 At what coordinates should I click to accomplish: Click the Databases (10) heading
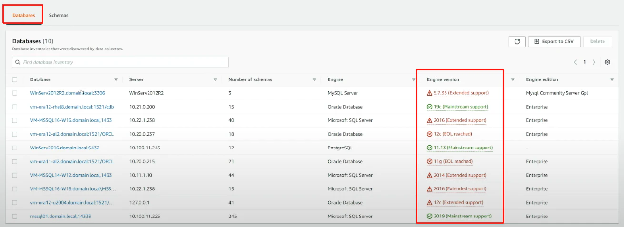coord(33,41)
